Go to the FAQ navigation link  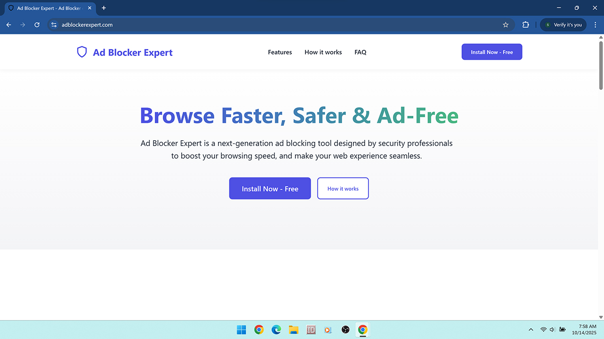click(360, 52)
